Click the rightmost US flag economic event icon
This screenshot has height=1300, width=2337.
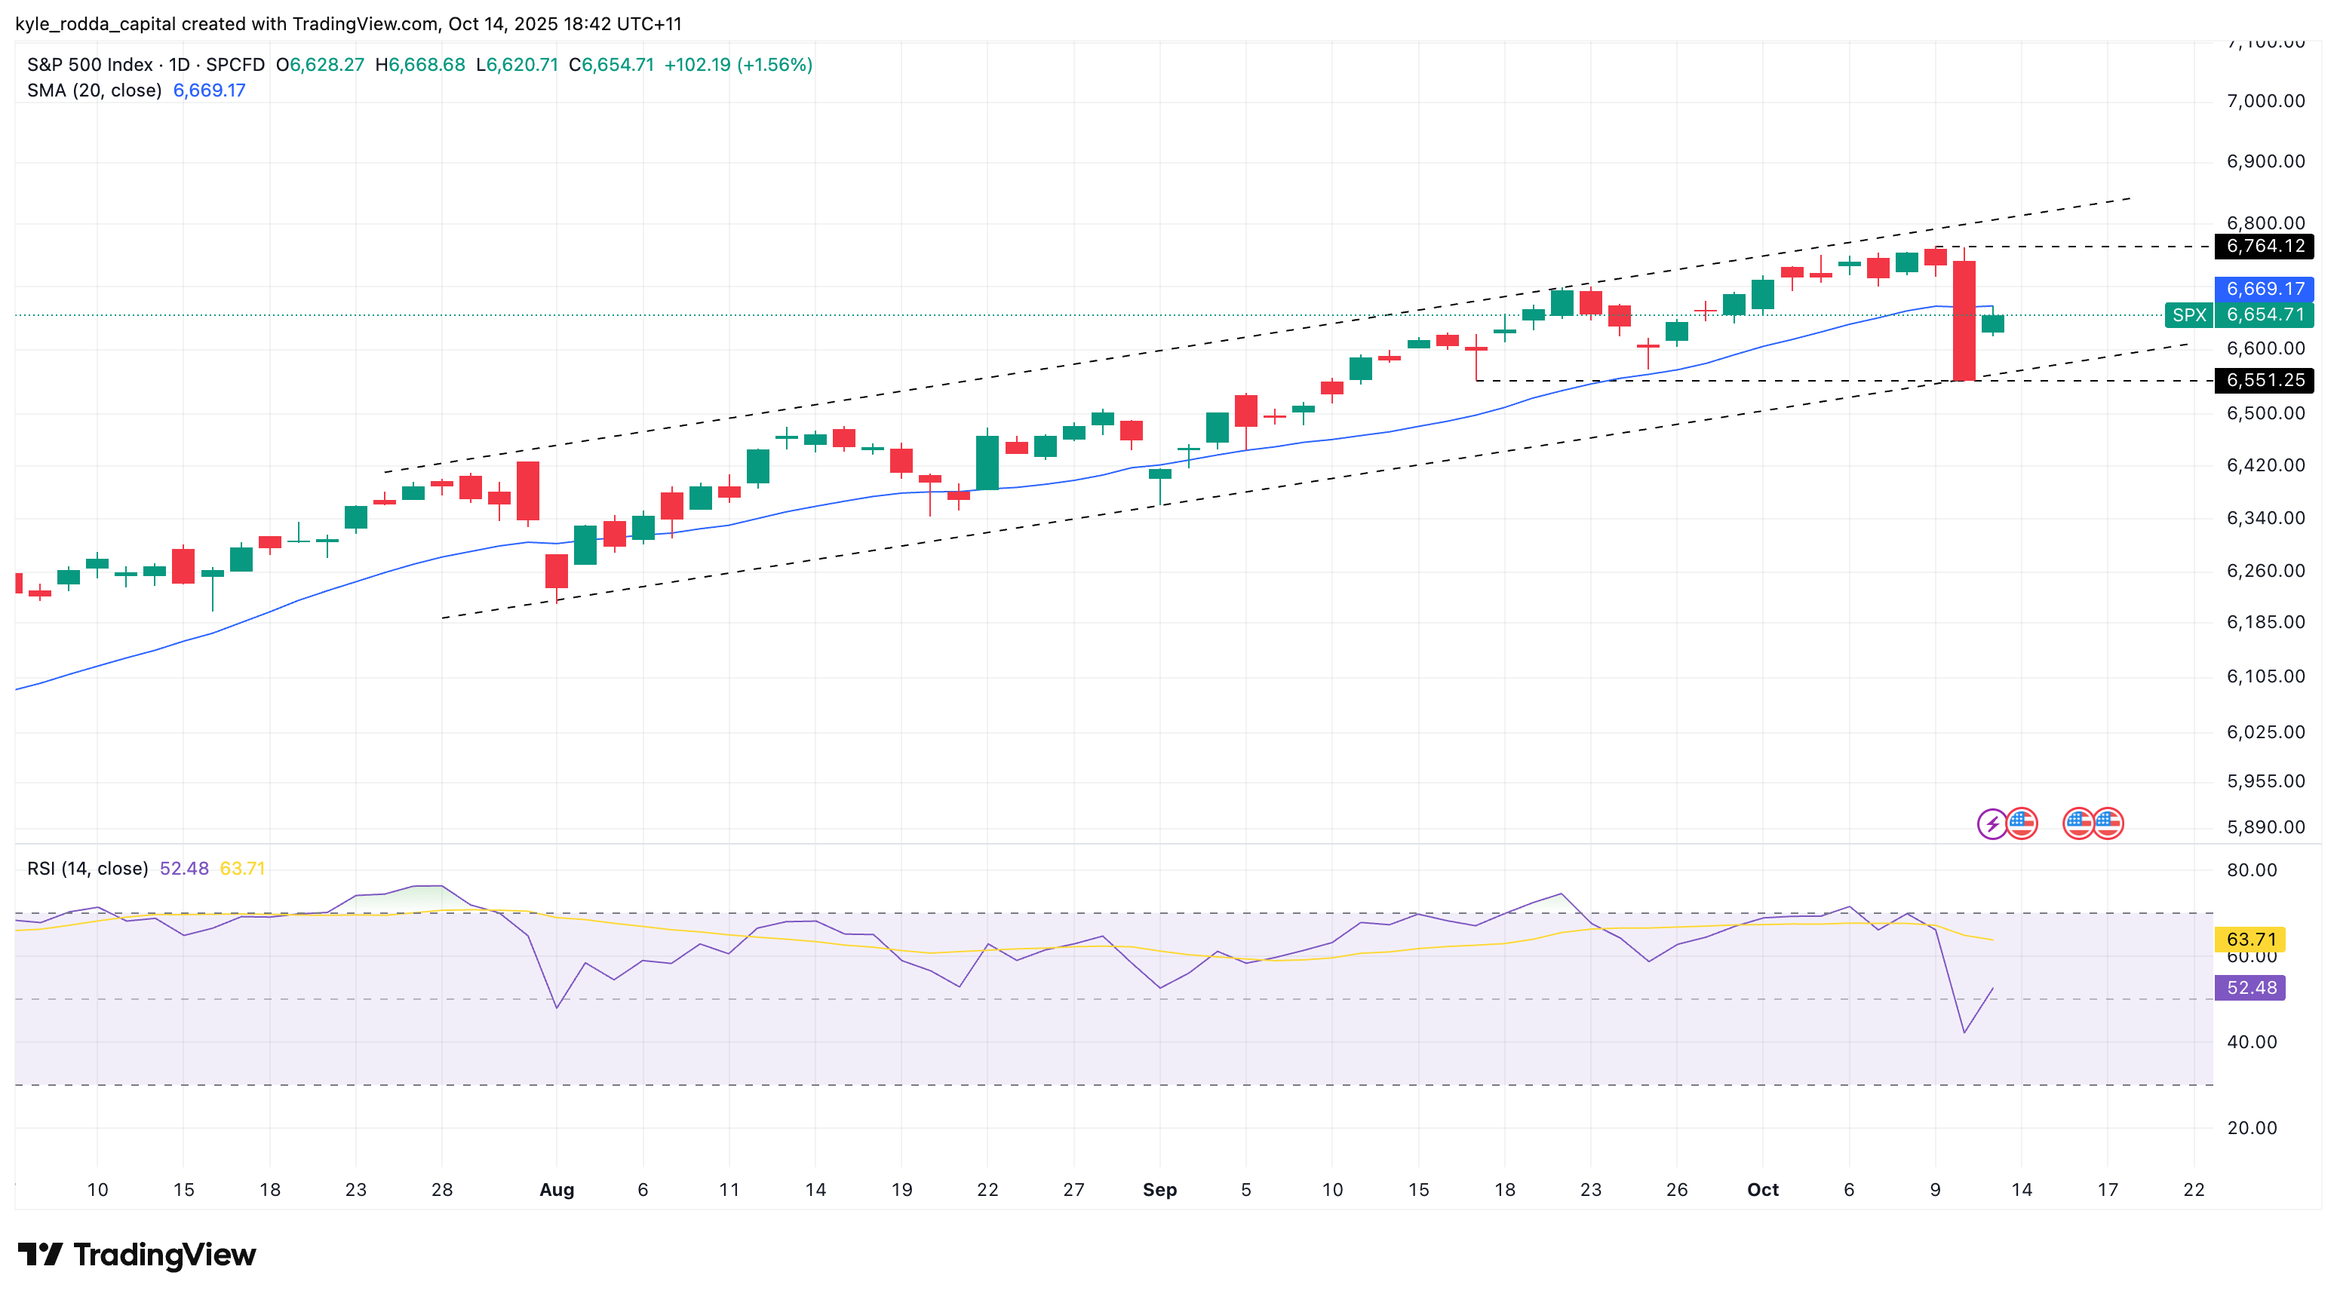[x=2108, y=824]
